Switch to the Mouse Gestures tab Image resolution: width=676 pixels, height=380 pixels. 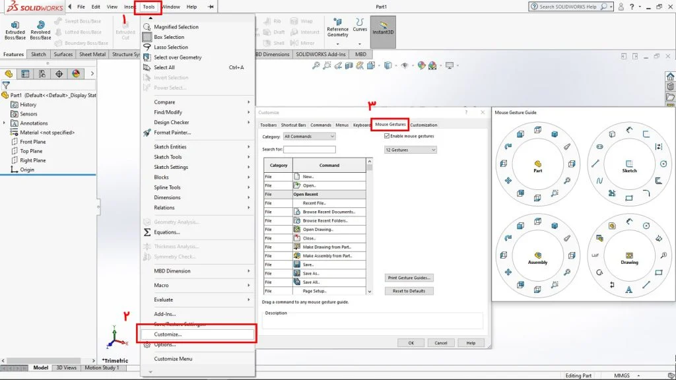[390, 124]
